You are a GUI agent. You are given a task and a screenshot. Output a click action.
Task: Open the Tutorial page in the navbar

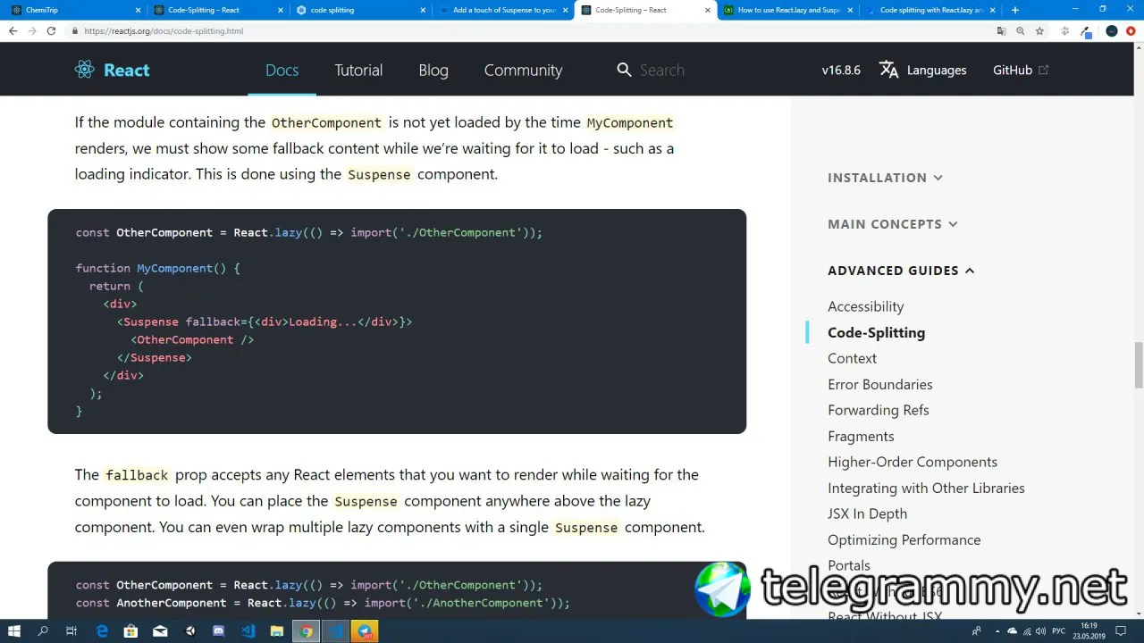[x=358, y=70]
